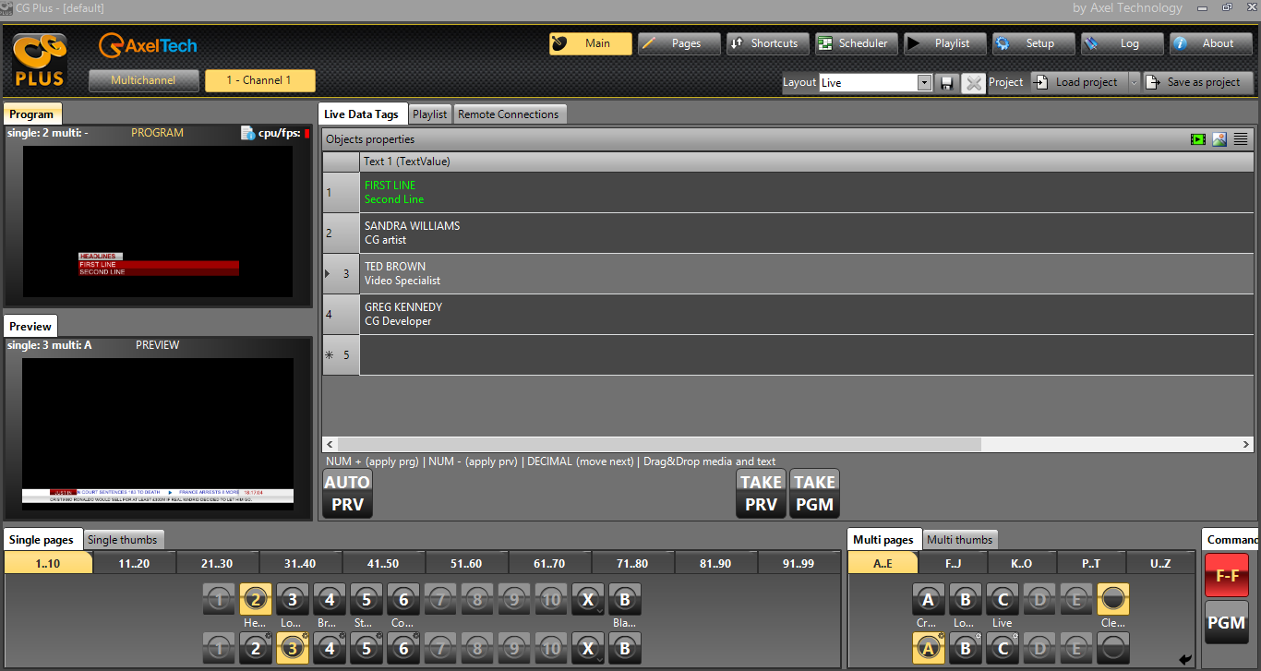Toggle top-row multi page B button
The image size is (1261, 671).
965,599
